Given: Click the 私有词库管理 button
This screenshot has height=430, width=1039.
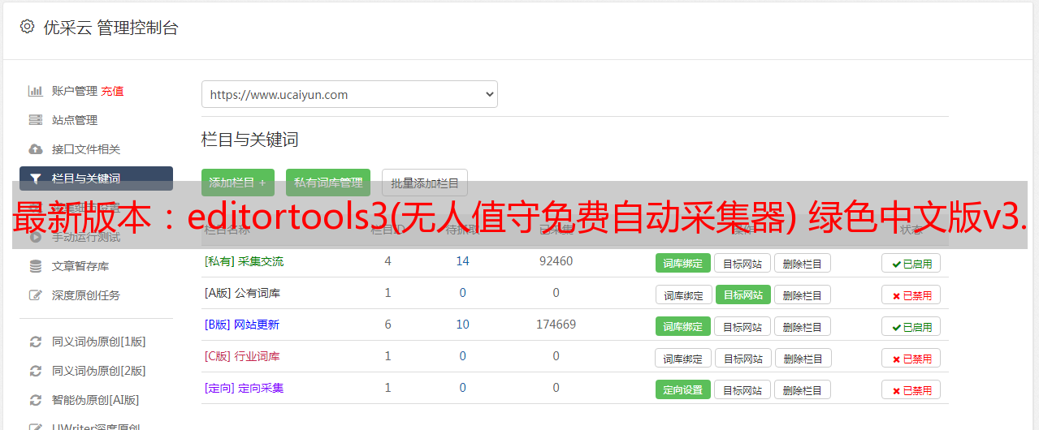Looking at the screenshot, I should pos(328,183).
